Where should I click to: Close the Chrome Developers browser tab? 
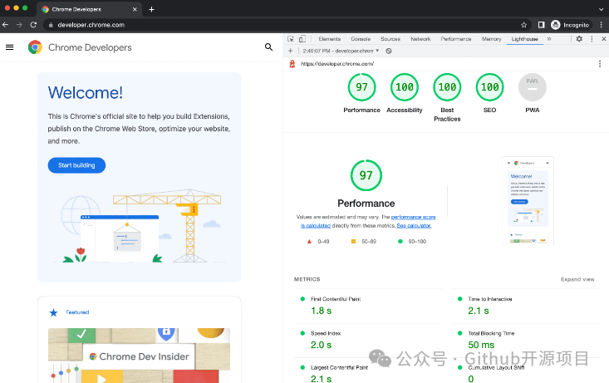135,9
